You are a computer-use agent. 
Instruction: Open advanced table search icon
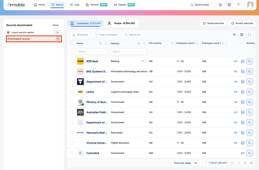pos(234,35)
